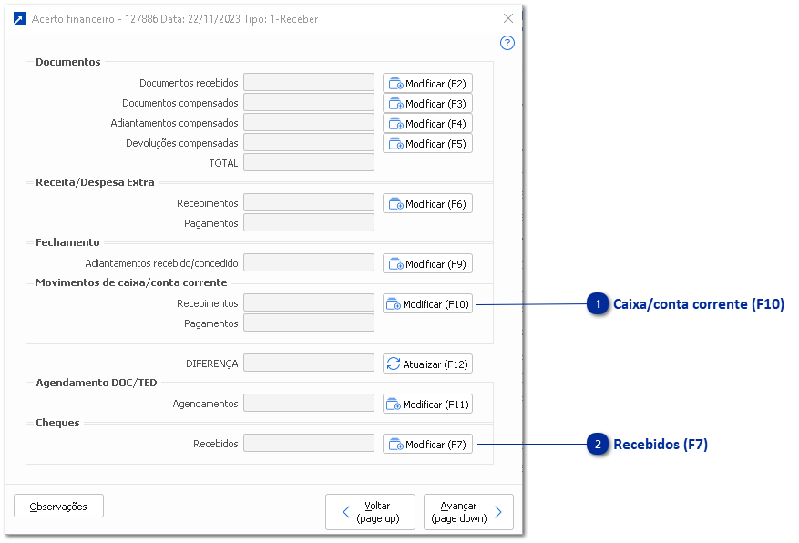This screenshot has height=543, width=799.
Task: Click the blue help question mark icon
Action: click(507, 43)
